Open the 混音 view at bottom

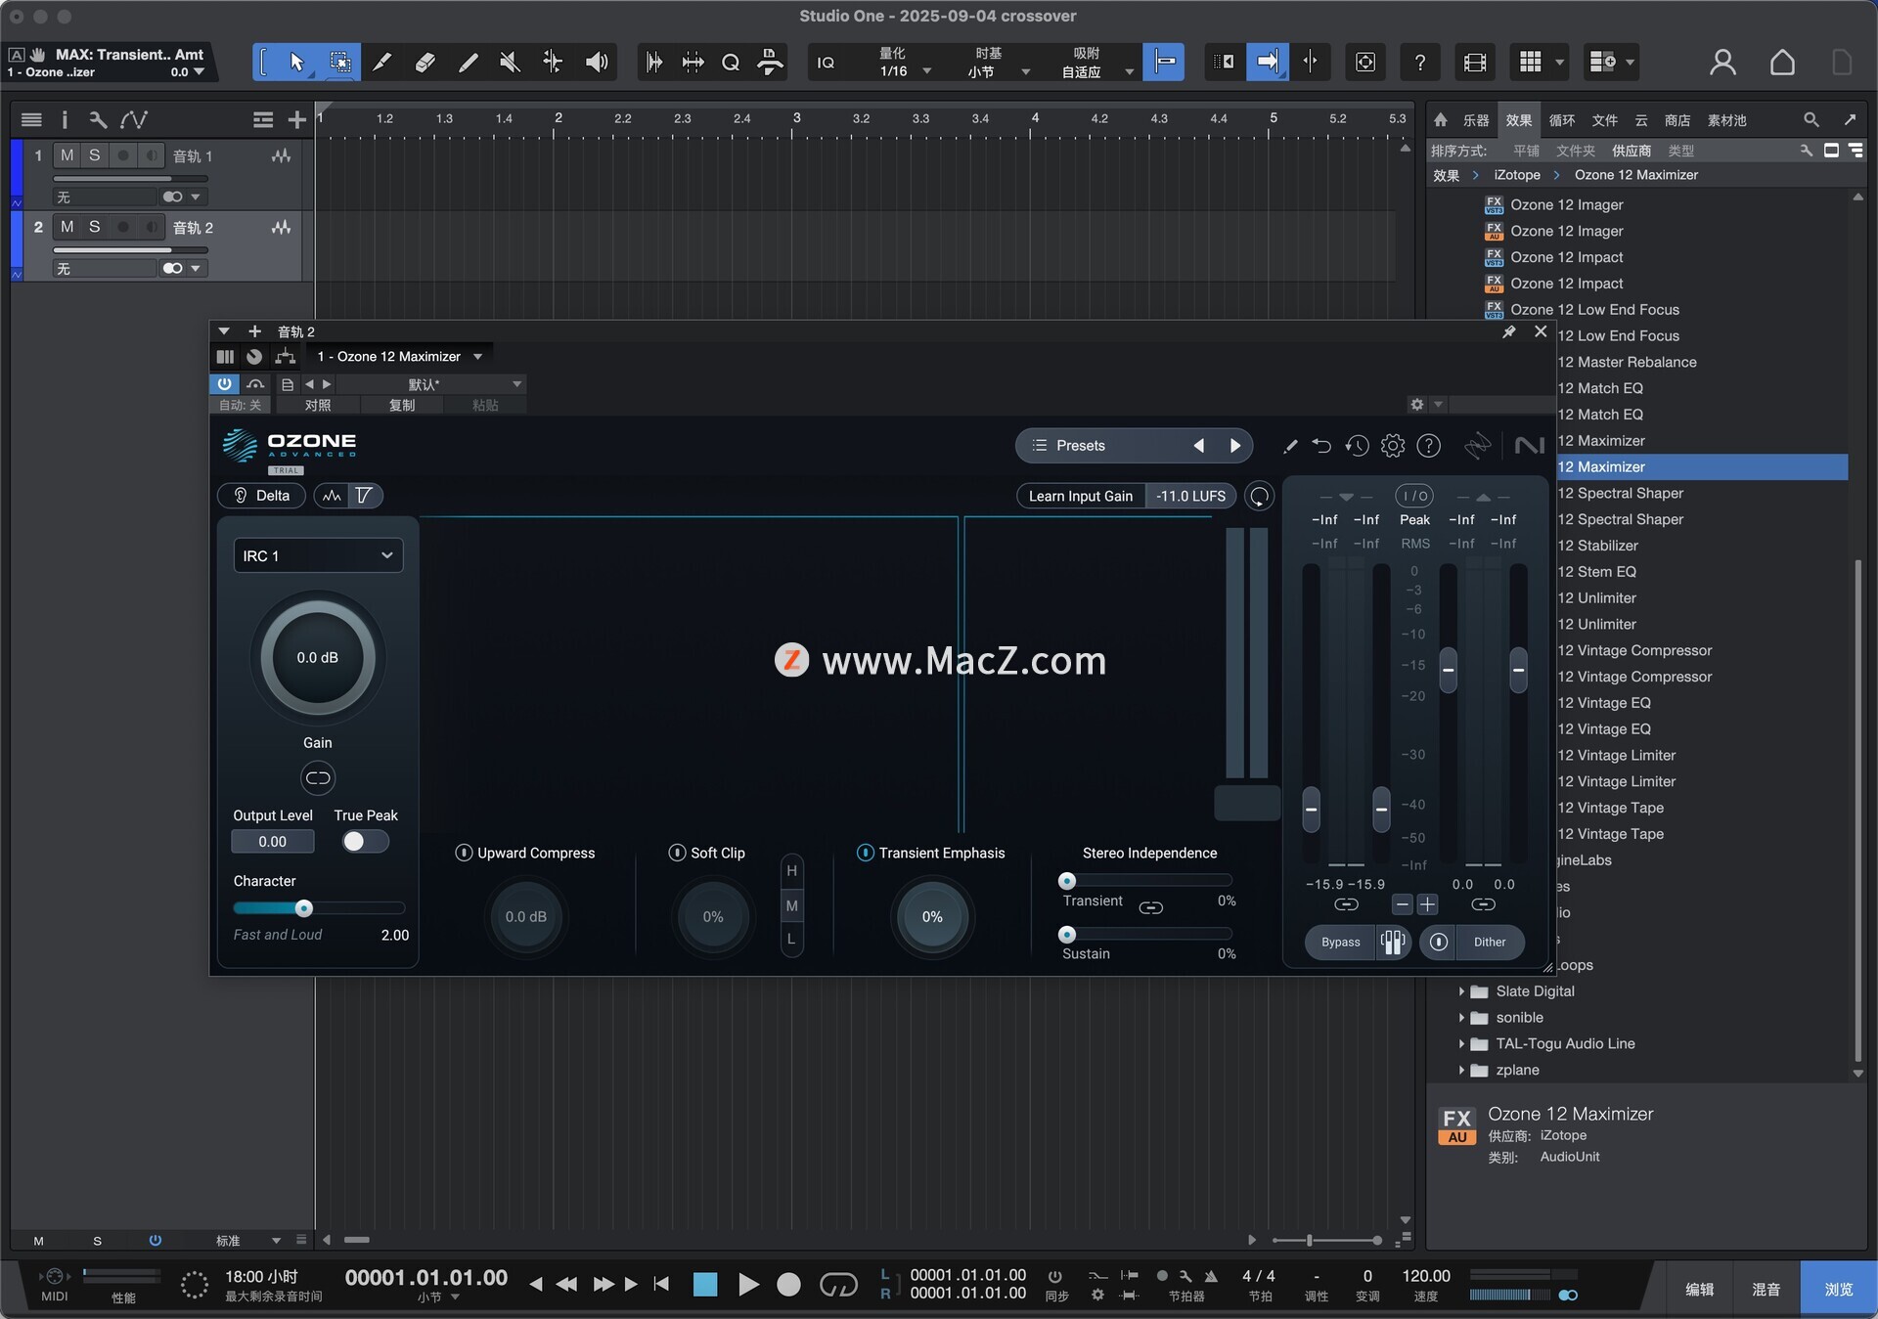[x=1766, y=1290]
